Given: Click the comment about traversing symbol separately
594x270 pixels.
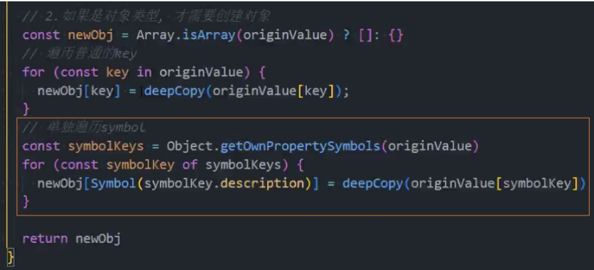Looking at the screenshot, I should pos(84,128).
